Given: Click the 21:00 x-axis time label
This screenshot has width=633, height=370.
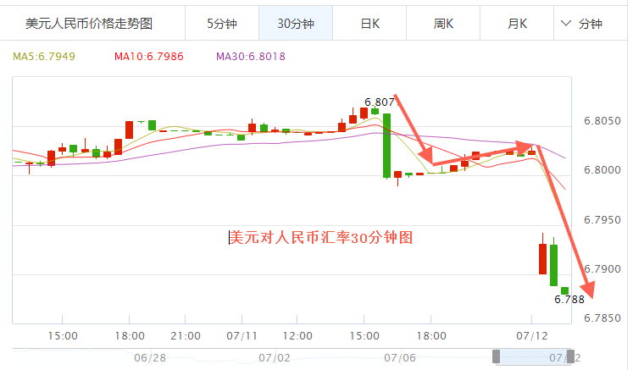Looking at the screenshot, I should [186, 335].
